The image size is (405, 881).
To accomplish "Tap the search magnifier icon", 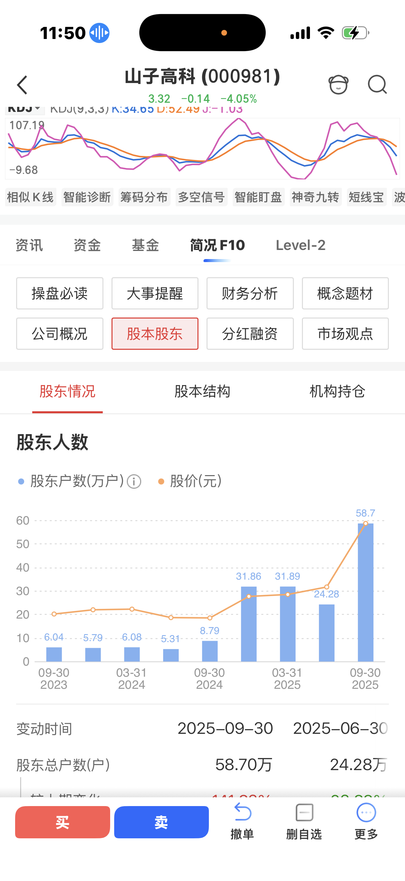I will (377, 84).
